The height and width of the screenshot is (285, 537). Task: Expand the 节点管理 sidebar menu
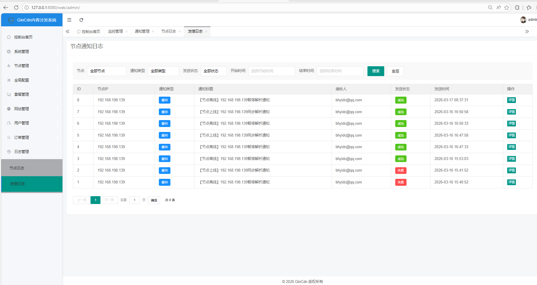point(32,66)
